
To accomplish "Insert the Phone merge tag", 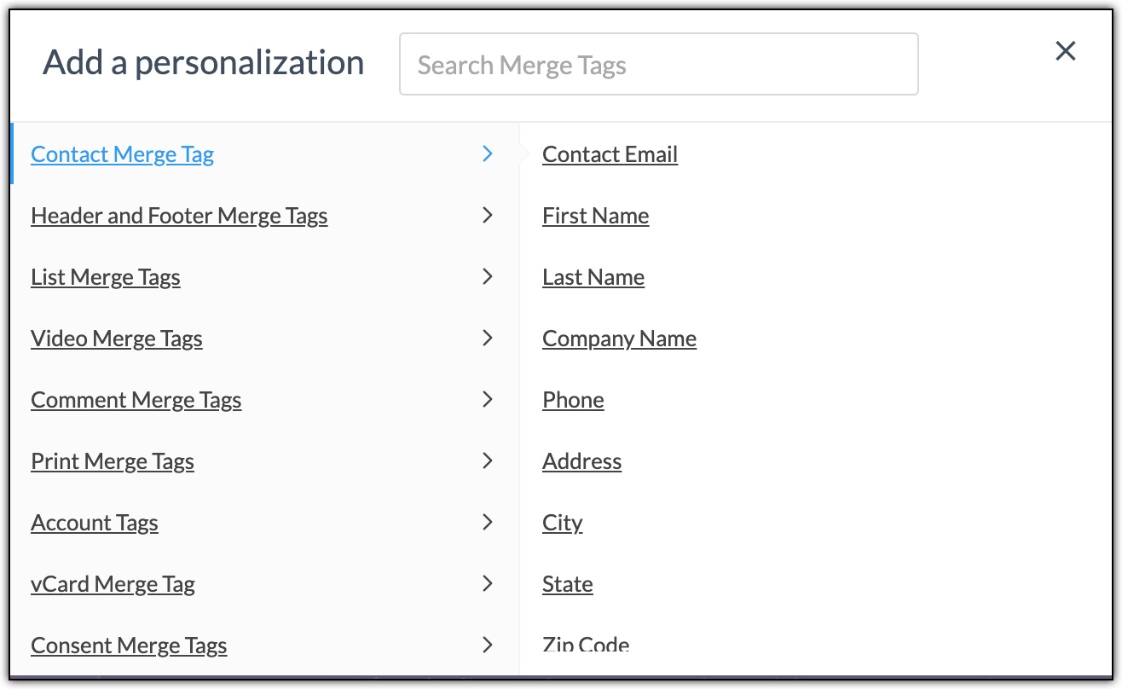I will pos(572,400).
